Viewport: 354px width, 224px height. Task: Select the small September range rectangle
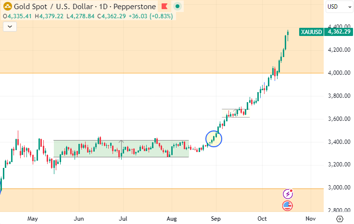(236, 113)
